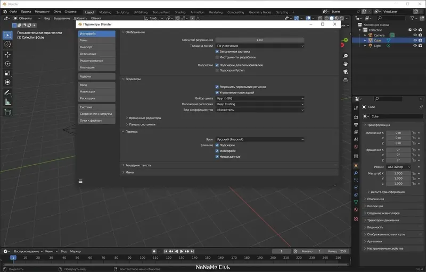Open the Выбор цвета dropdown
Screen dimensions: 426x272
click(x=260, y=98)
